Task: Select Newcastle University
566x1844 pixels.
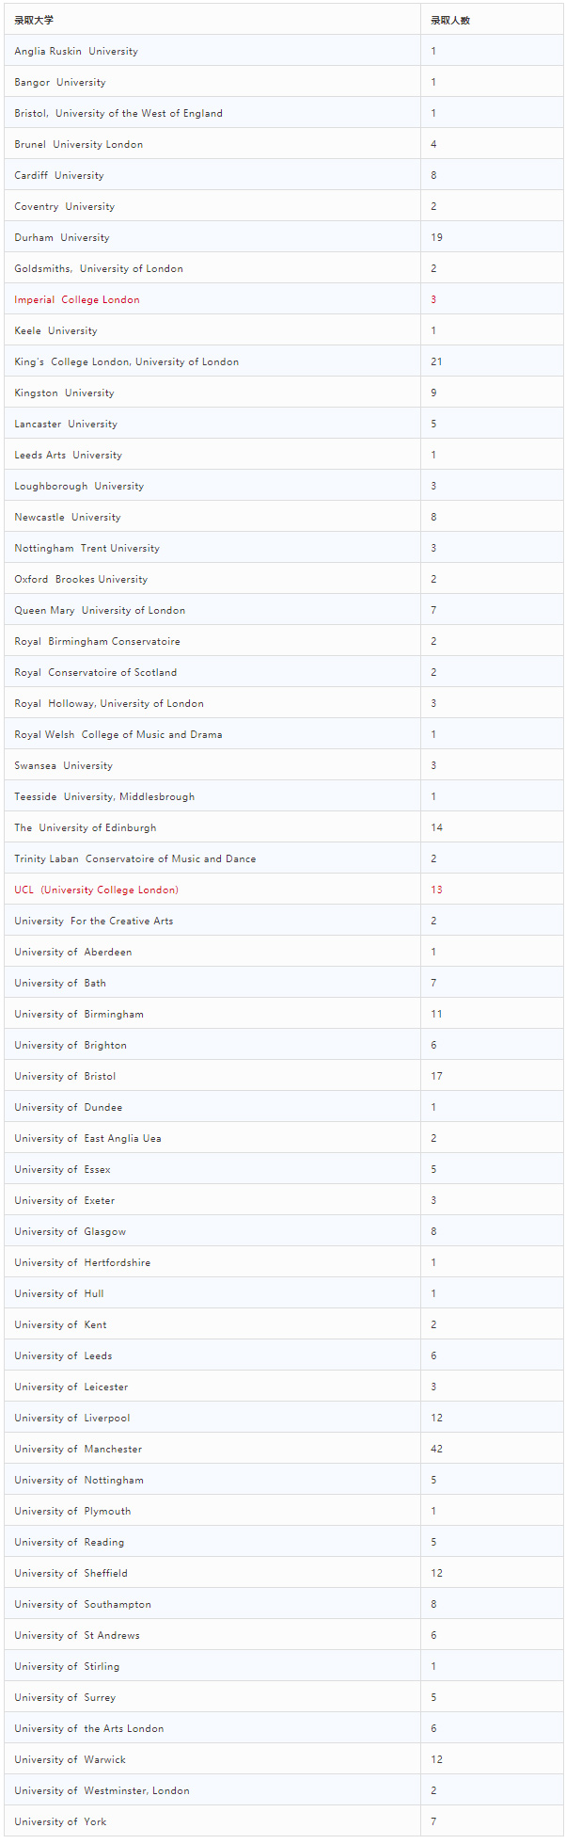Action: pyautogui.click(x=68, y=517)
